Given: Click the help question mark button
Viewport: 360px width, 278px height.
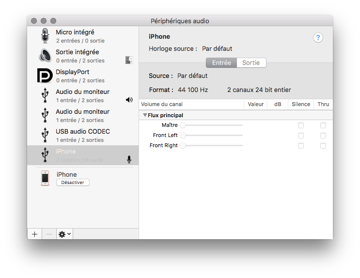Looking at the screenshot, I should click(318, 37).
